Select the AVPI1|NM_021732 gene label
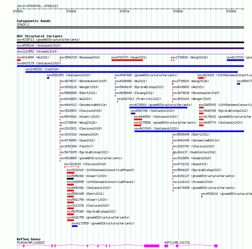This screenshot has width=252, height=249. 177,243
